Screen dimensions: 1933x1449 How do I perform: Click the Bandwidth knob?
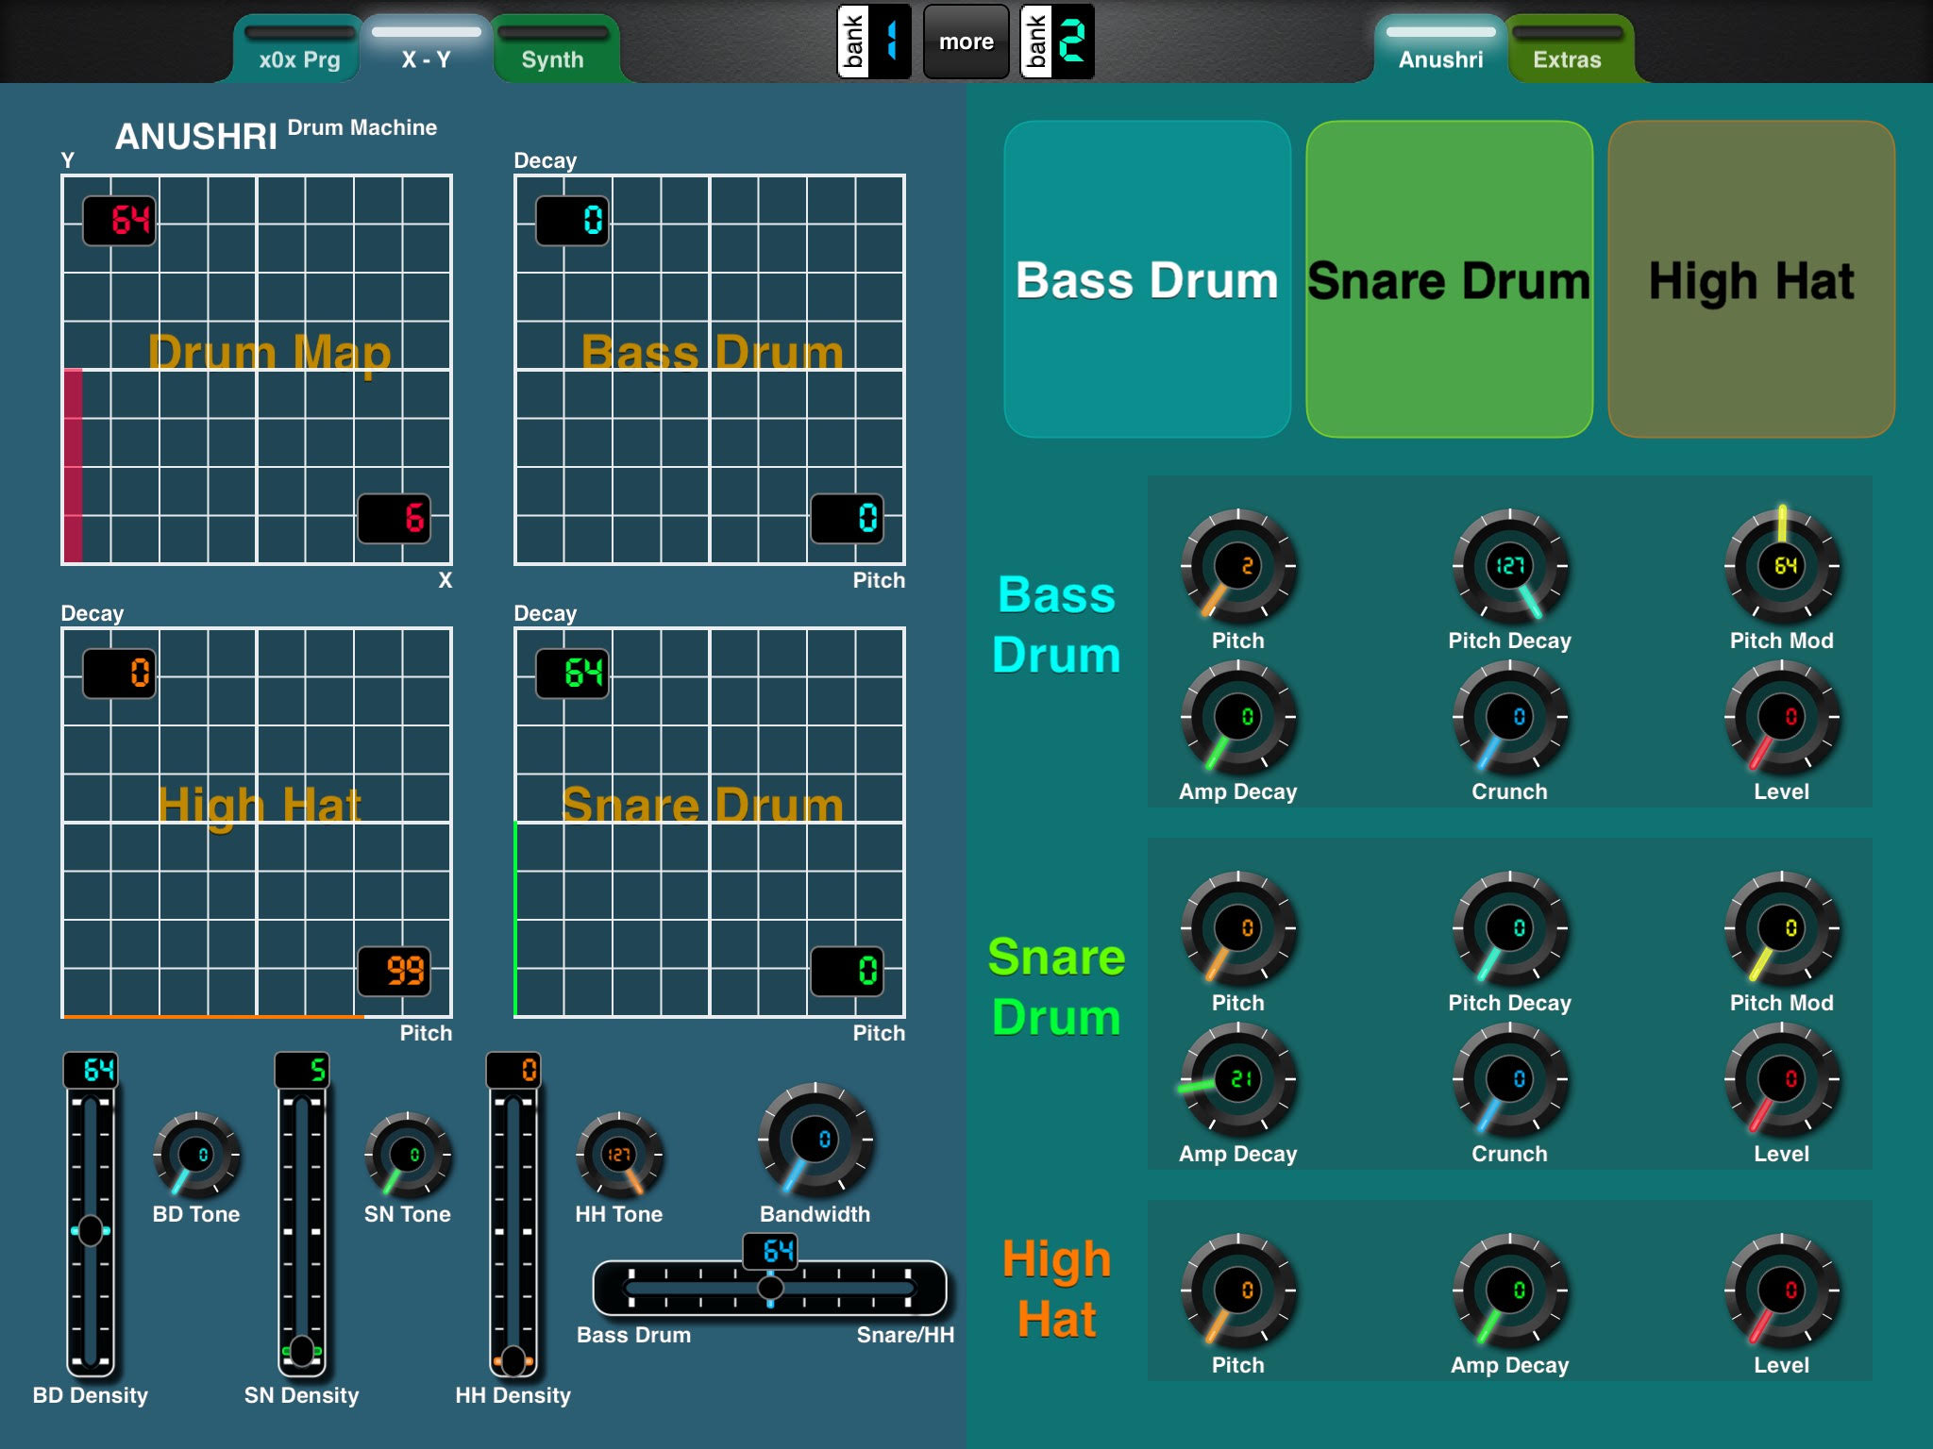[x=815, y=1140]
